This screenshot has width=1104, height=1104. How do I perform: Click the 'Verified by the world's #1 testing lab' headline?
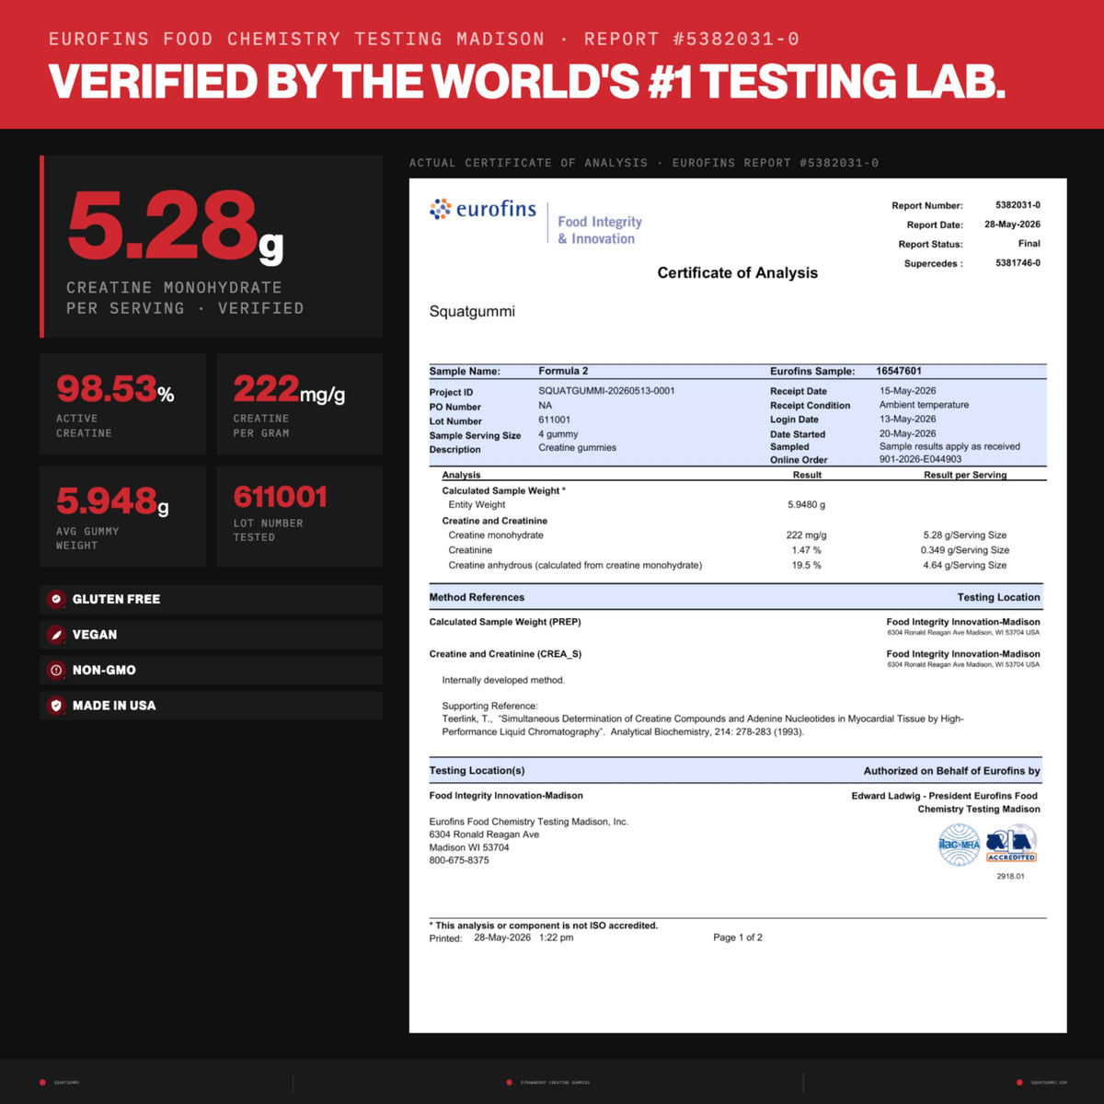coord(526,82)
